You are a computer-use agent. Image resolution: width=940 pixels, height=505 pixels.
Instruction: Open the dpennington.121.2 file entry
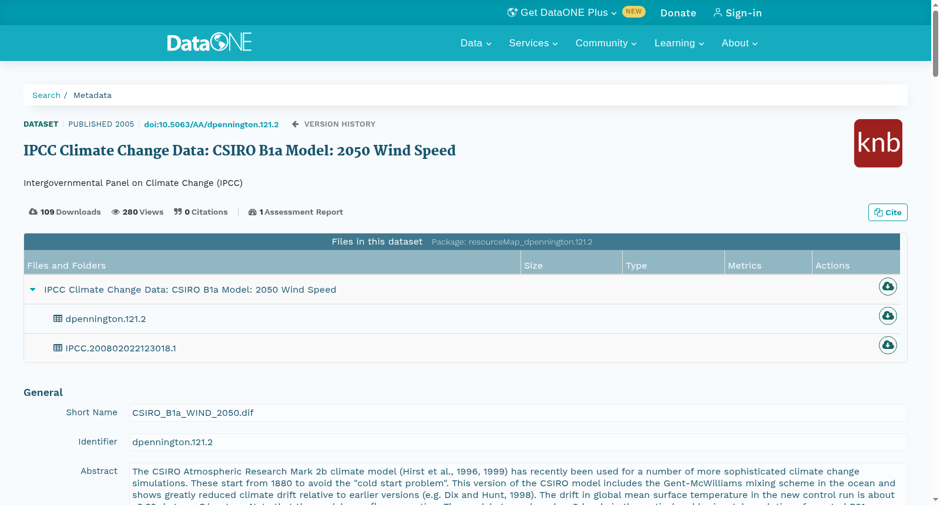coord(106,319)
